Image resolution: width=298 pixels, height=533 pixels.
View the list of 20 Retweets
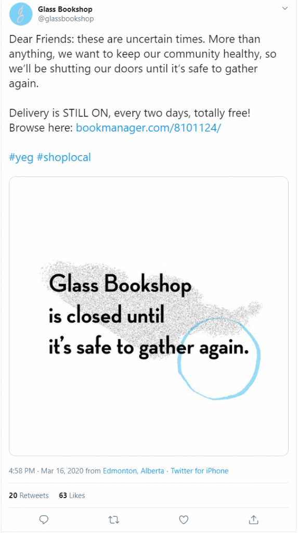point(29,496)
